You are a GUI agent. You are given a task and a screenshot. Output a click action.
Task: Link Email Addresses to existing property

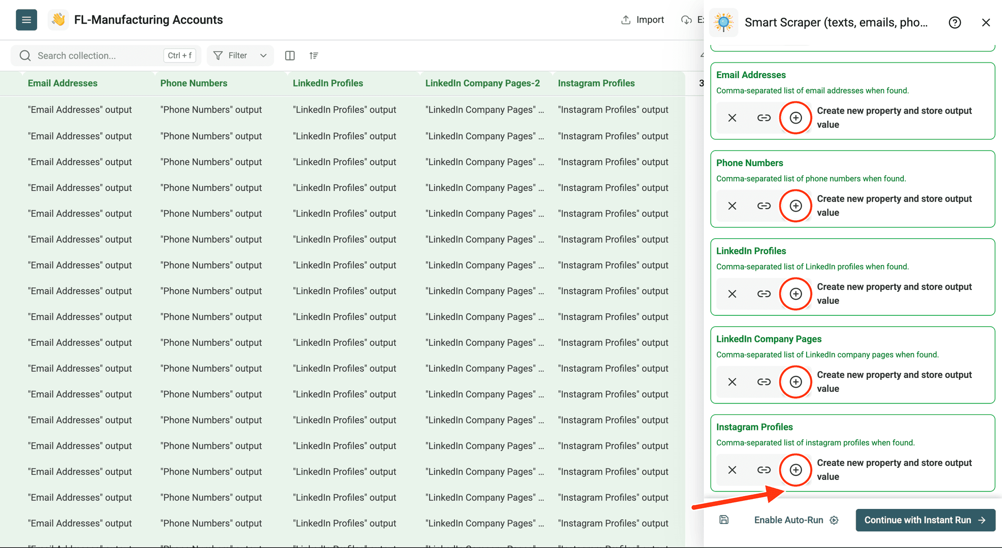click(764, 118)
